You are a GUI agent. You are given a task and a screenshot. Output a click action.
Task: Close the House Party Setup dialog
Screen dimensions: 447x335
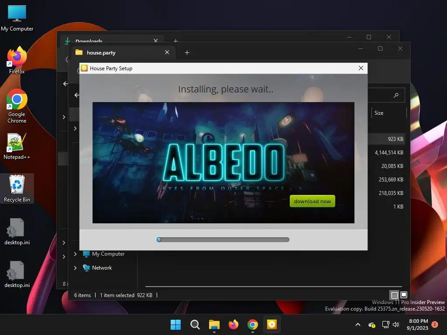[361, 68]
